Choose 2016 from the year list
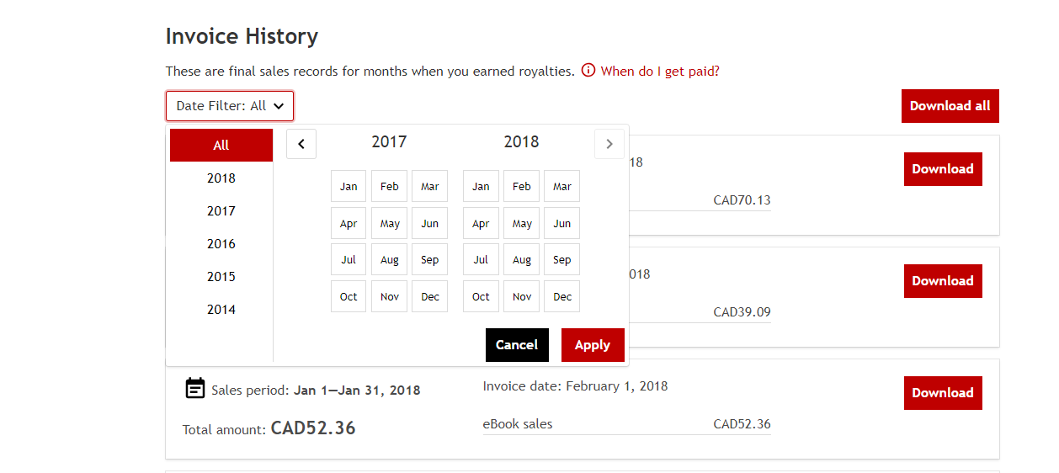 coord(221,243)
